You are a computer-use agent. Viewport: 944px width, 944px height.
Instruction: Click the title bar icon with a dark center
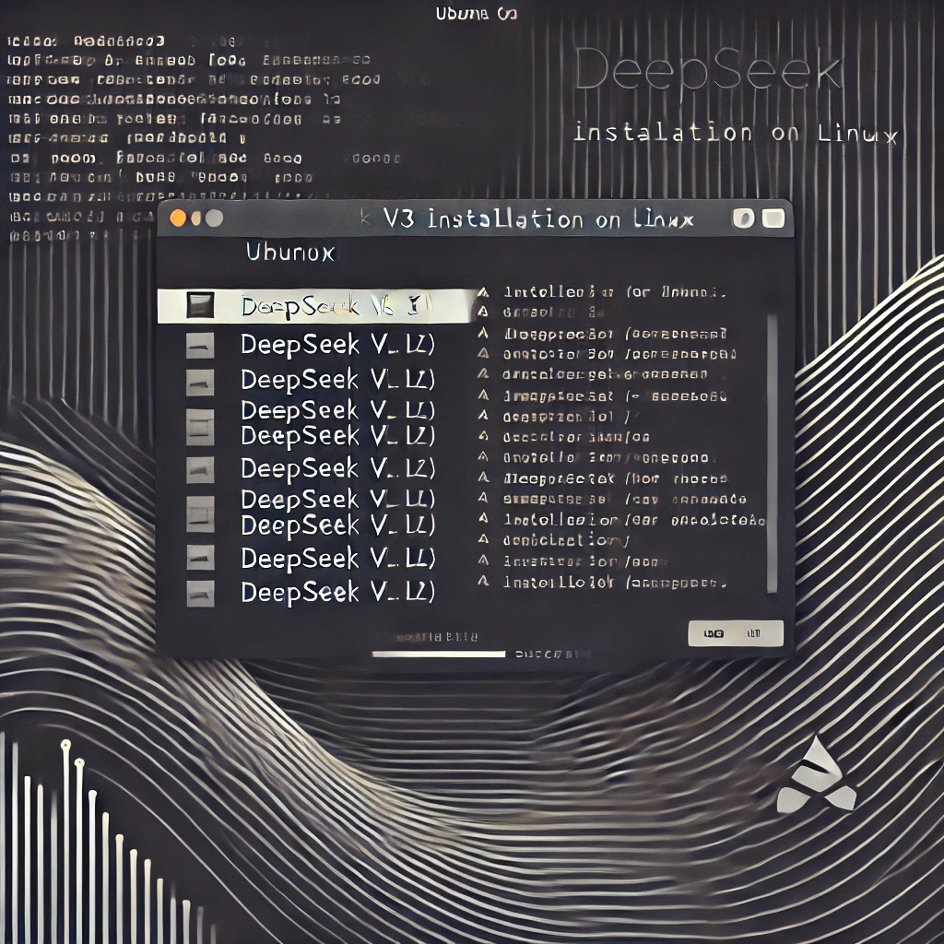tap(744, 218)
